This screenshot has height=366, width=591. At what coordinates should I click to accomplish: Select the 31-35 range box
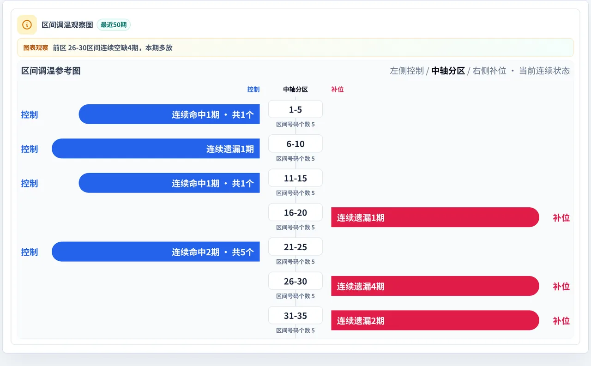(295, 316)
